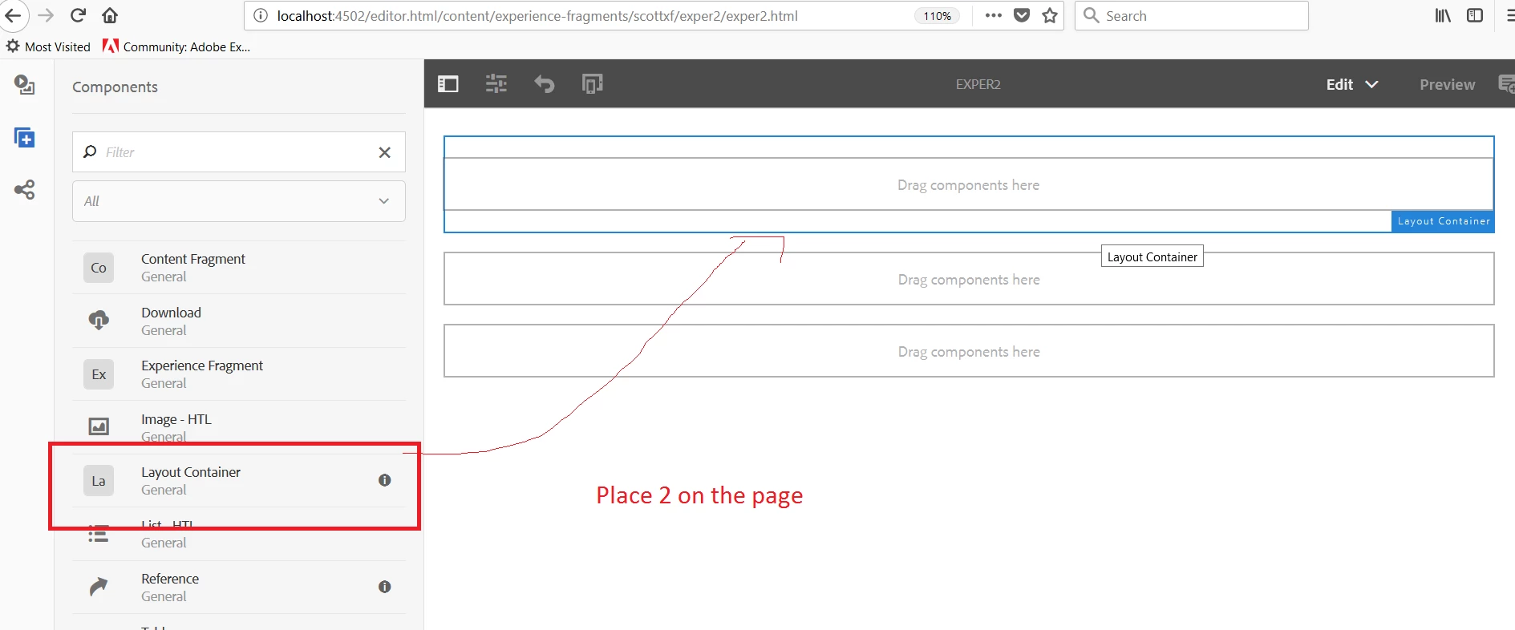Select the Content Fragment component
This screenshot has width=1515, height=630.
(238, 268)
